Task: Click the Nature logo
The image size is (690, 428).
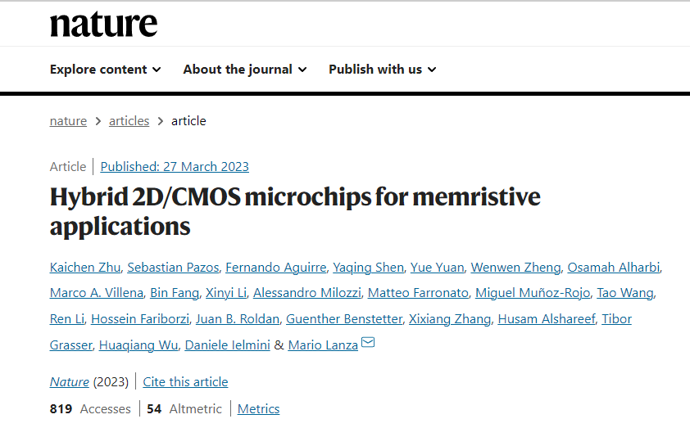Action: 103,25
